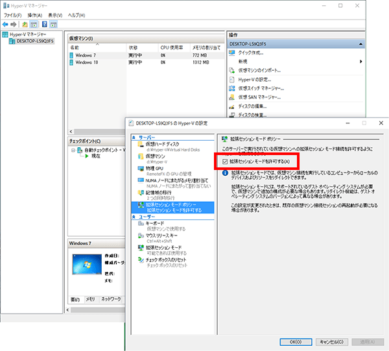Toggle the 拡張セッション モードを許可する checkbox
The height and width of the screenshot is (351, 389).
click(x=225, y=162)
